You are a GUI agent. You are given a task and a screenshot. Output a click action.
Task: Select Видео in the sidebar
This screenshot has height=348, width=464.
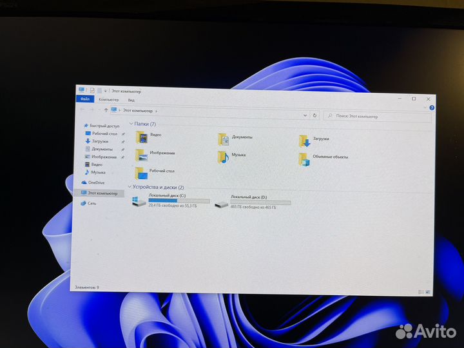[94, 164]
